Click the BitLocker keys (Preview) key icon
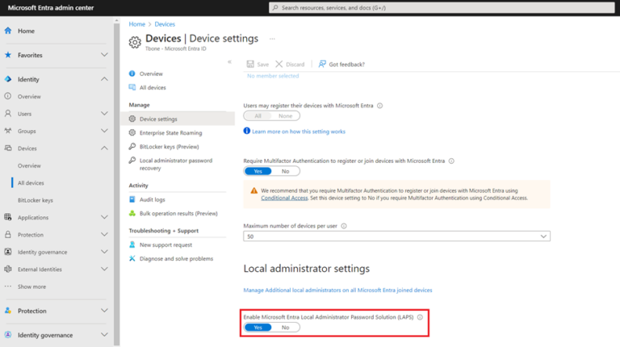This screenshot has width=620, height=347. pos(132,147)
